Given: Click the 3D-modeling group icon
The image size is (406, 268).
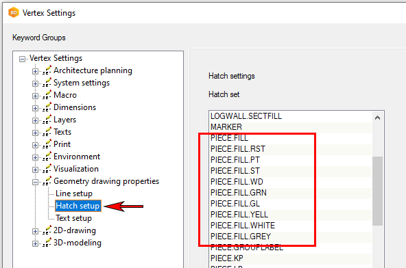Looking at the screenshot, I should click(x=47, y=243).
